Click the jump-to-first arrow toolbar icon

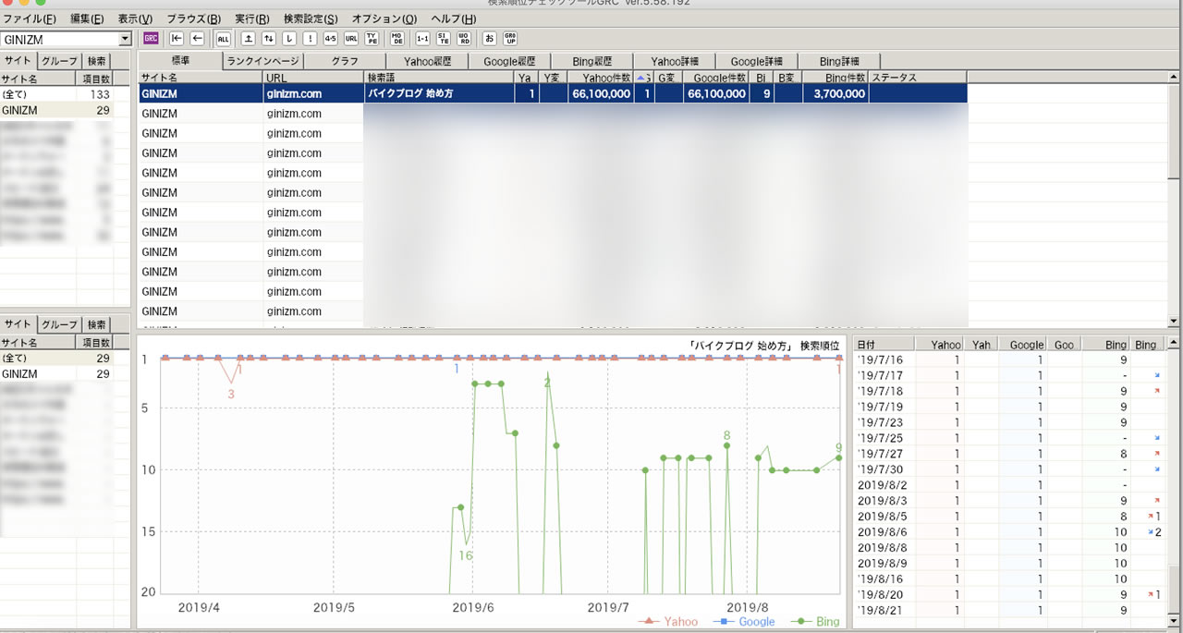coord(177,39)
